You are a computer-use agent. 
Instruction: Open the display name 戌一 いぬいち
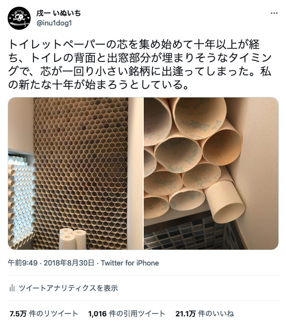coord(58,13)
